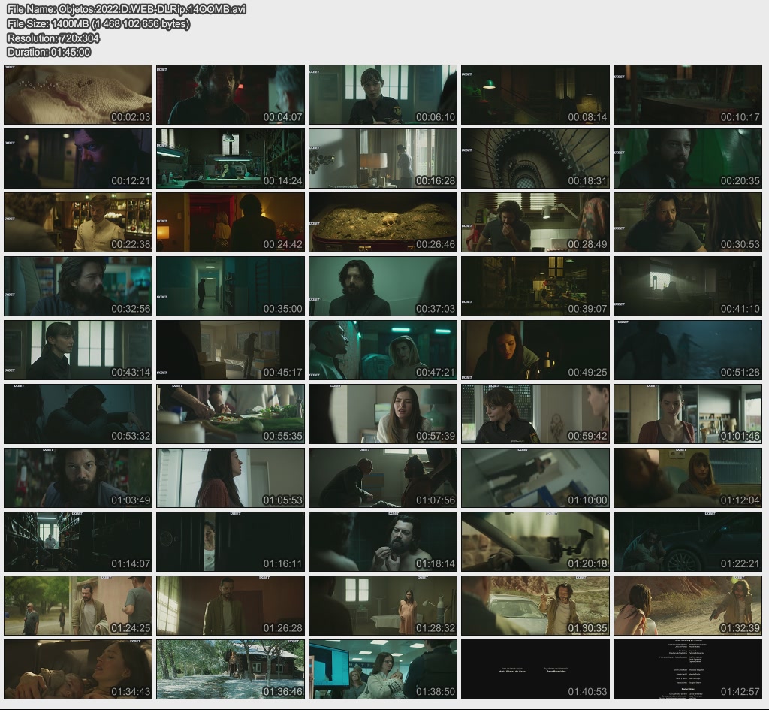769x710 pixels.
Task: Click the File Name text line
Action: [x=126, y=9]
